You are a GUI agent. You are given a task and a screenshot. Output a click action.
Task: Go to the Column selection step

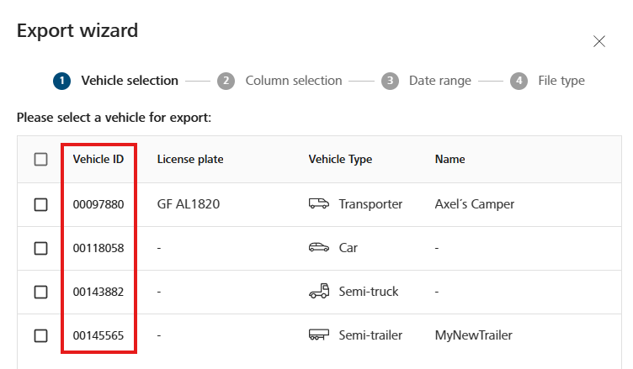point(294,81)
